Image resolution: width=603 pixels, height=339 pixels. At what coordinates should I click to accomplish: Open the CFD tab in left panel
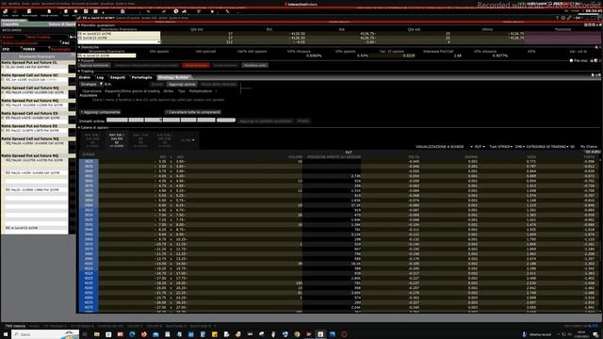(x=6, y=49)
